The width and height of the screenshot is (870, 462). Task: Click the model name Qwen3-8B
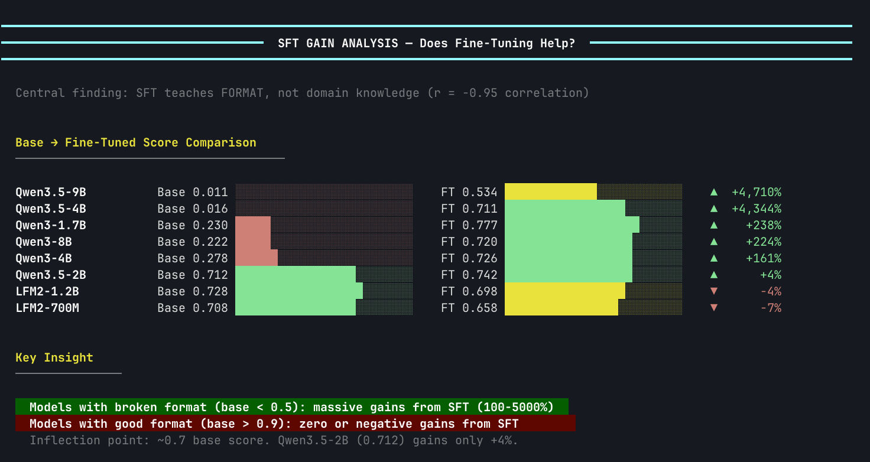44,242
